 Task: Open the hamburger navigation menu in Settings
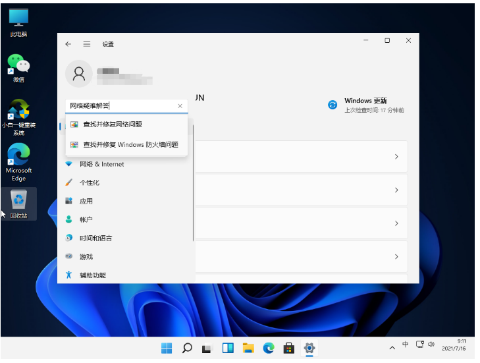pyautogui.click(x=86, y=44)
